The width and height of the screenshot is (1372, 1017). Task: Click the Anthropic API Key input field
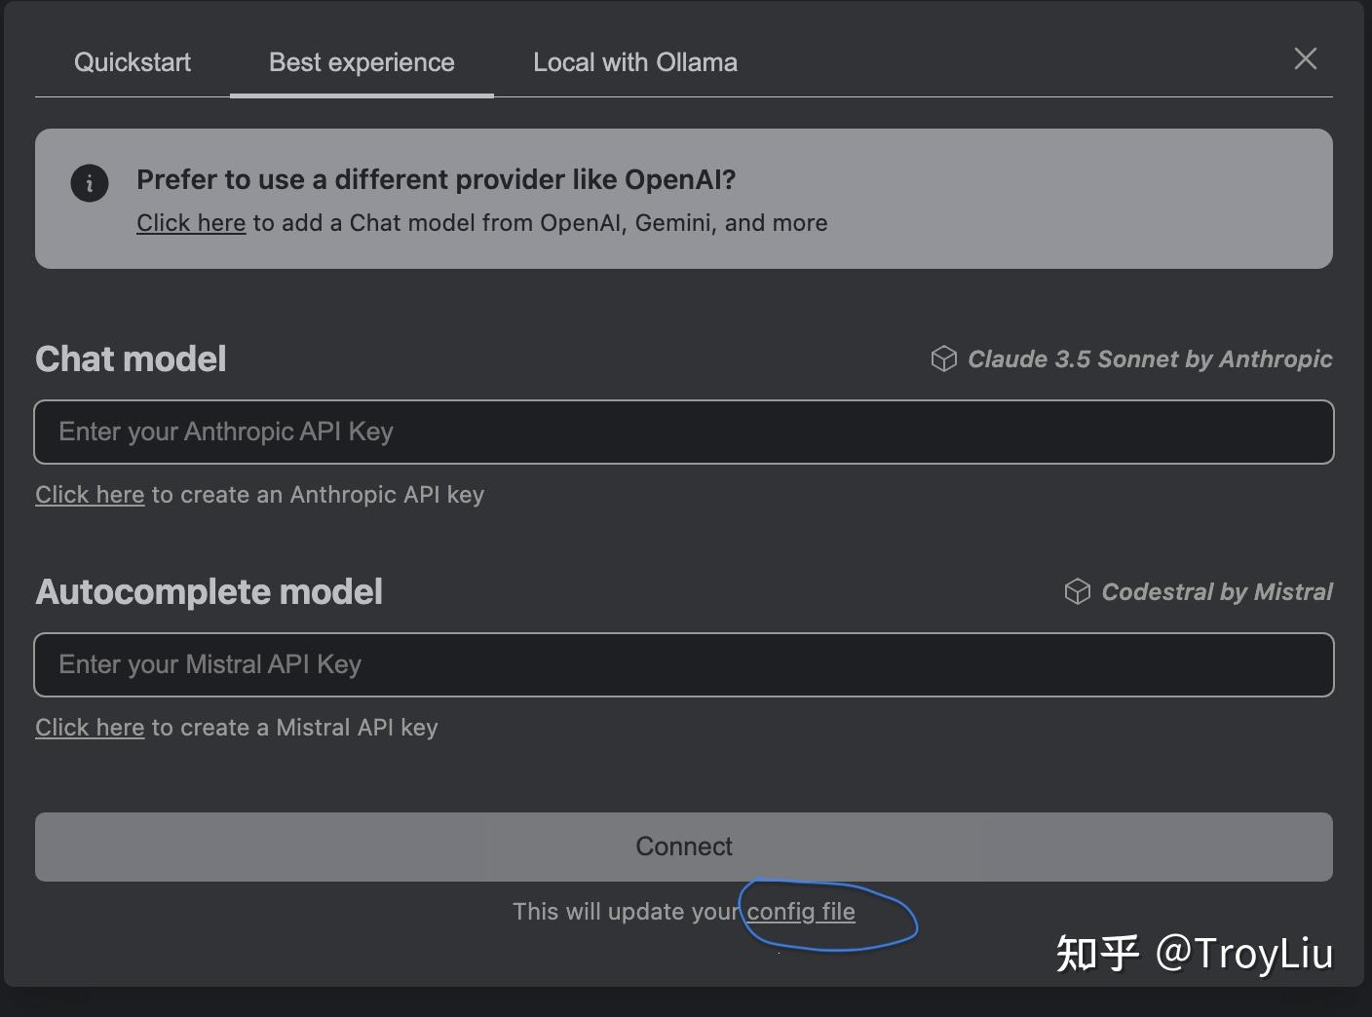pos(684,432)
